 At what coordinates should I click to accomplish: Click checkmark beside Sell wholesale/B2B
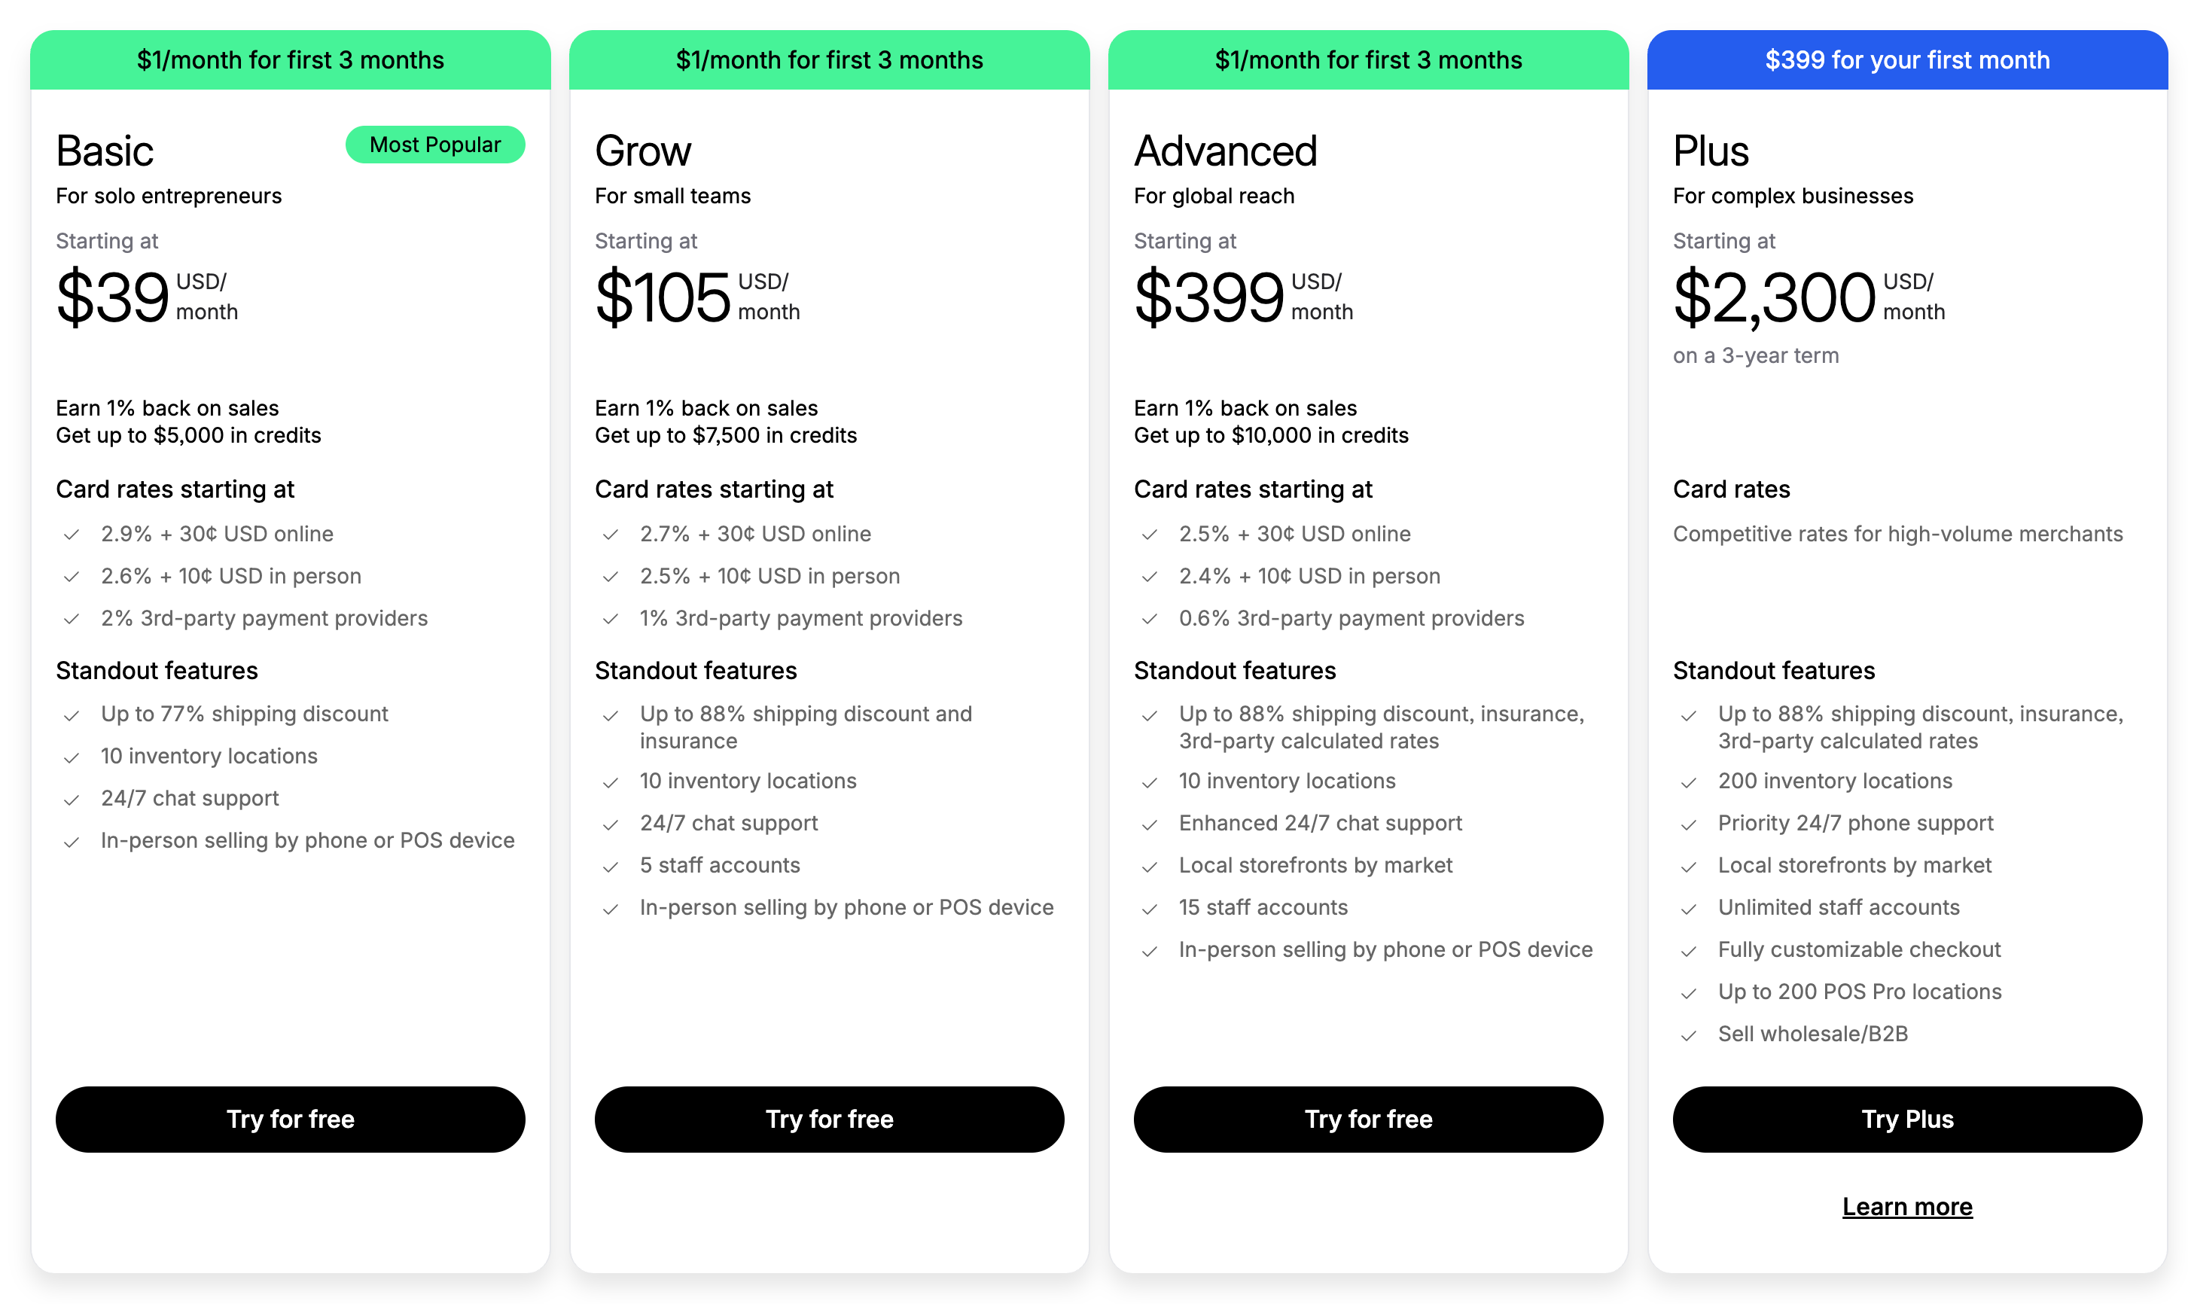click(x=1688, y=1035)
